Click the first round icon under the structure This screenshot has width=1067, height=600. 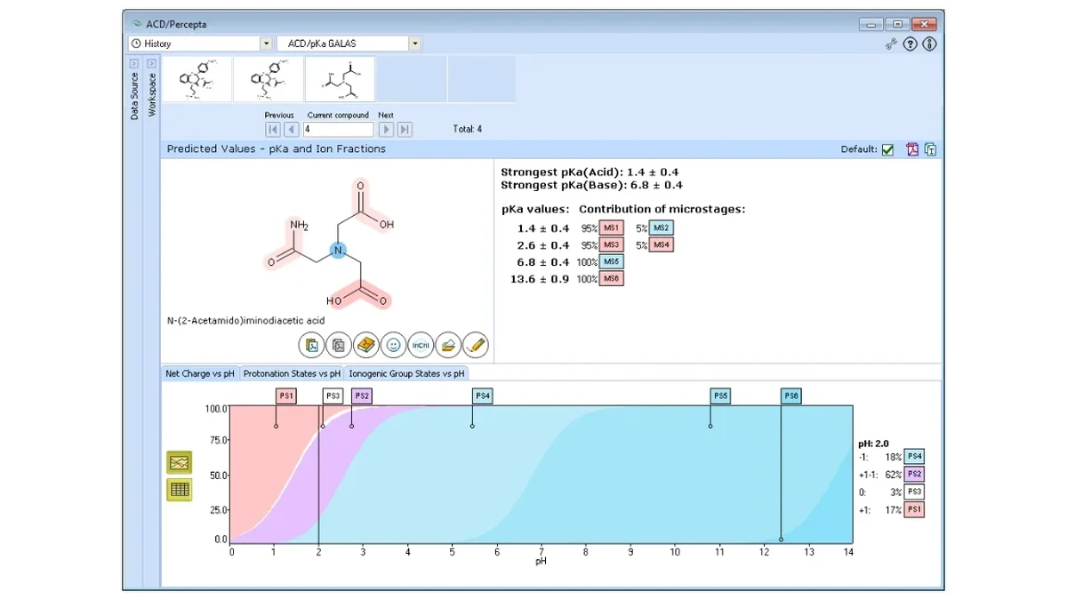(x=311, y=344)
